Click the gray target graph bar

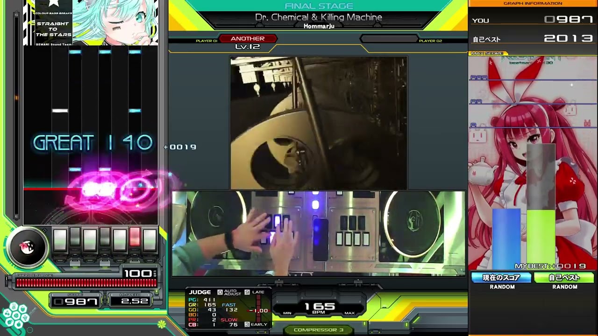[x=541, y=177]
